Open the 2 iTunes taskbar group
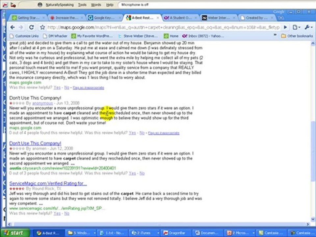Viewport: 316px width, 237px height. tap(145, 233)
